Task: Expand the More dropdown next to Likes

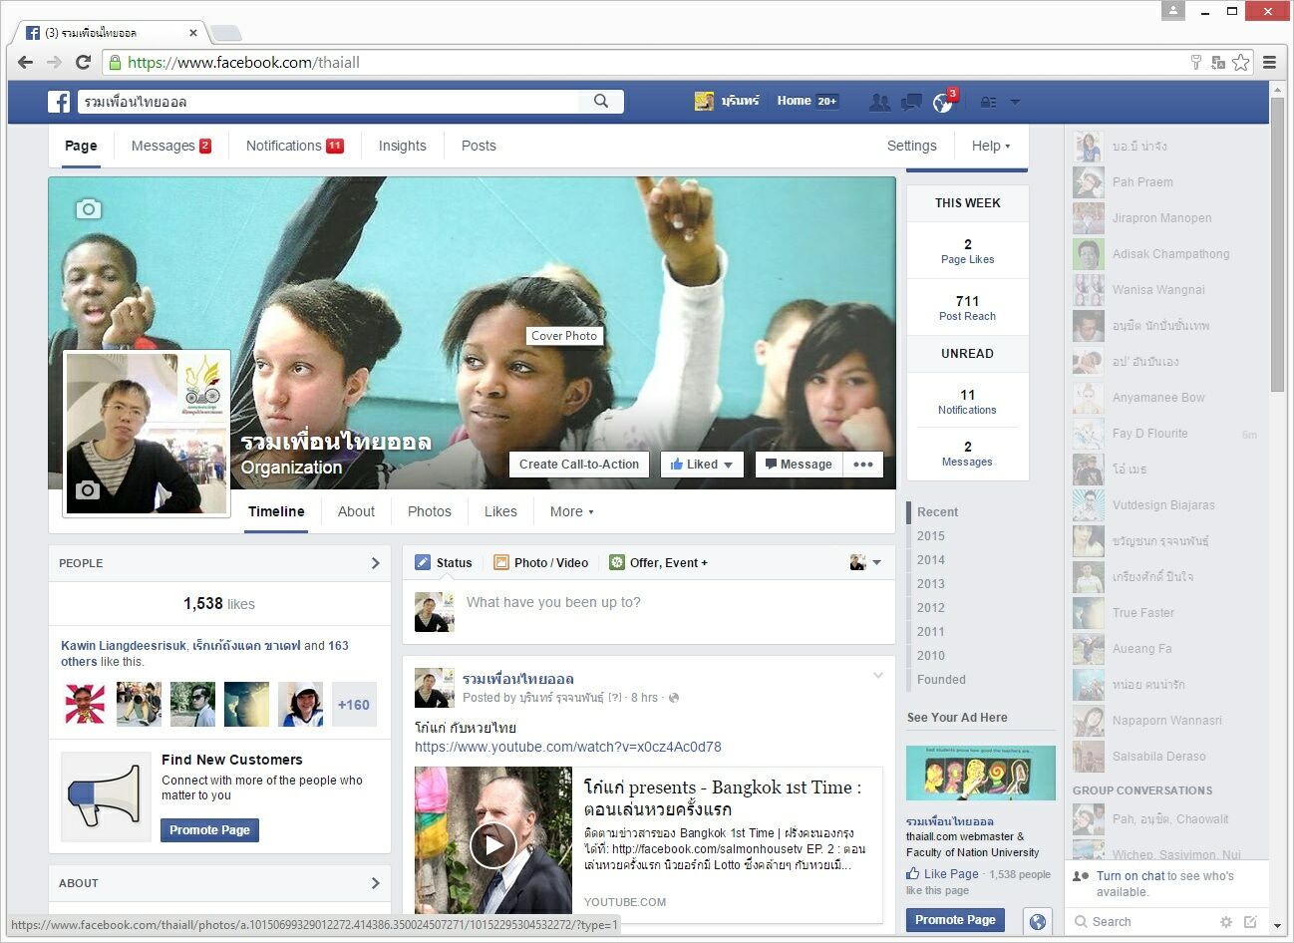Action: [571, 511]
